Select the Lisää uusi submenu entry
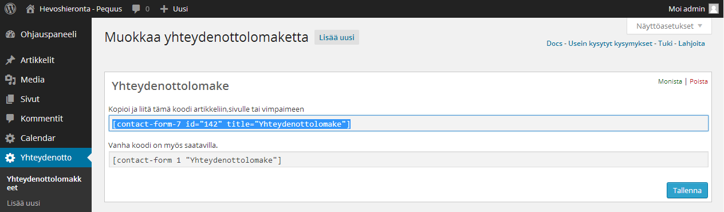The height and width of the screenshot is (212, 724). point(23,203)
